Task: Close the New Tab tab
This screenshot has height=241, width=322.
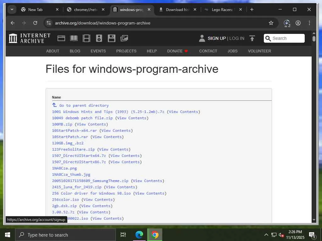Action: [x=57, y=9]
